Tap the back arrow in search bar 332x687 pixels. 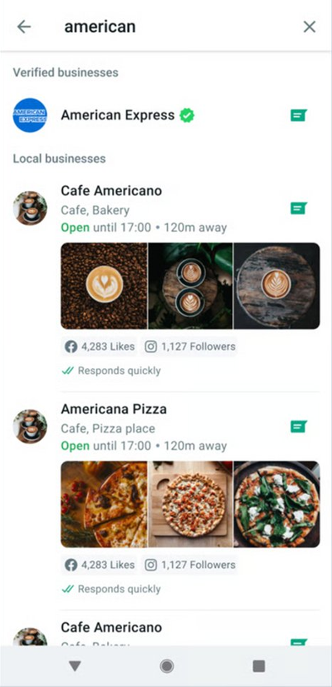coord(24,27)
